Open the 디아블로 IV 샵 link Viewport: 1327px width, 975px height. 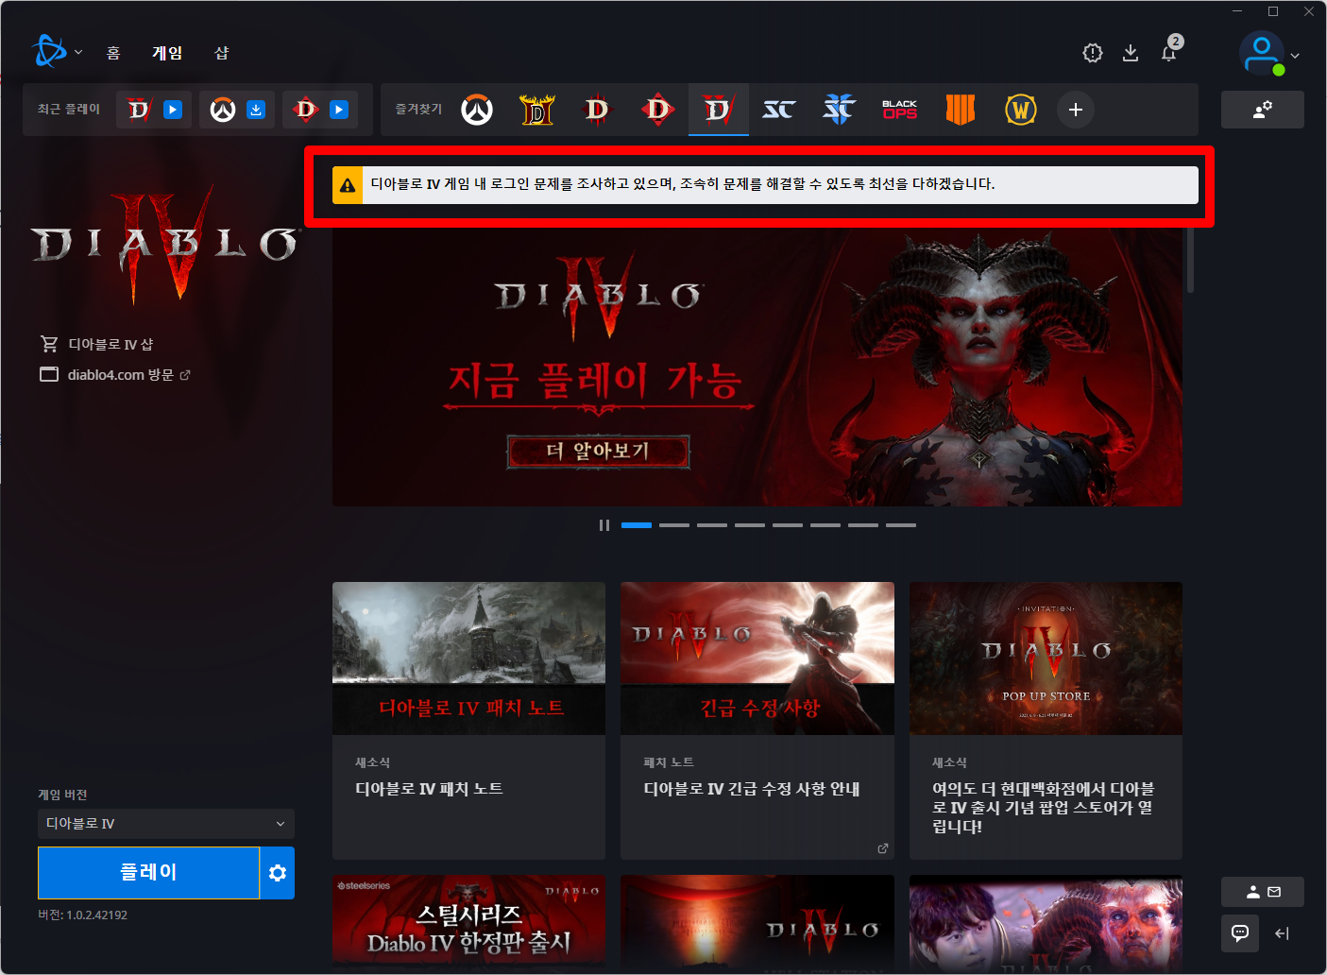click(x=96, y=344)
